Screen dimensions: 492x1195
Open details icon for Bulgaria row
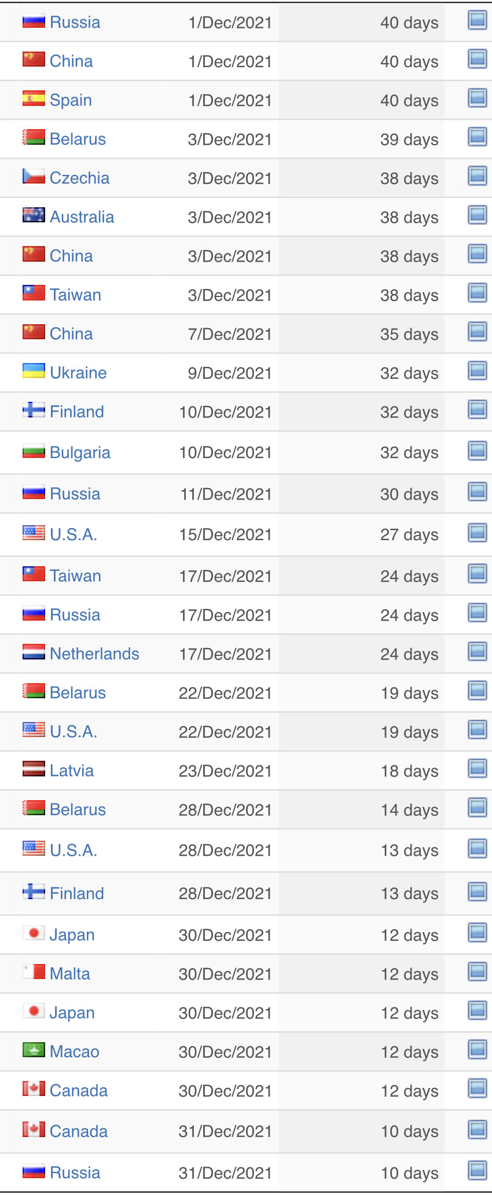pos(477,450)
